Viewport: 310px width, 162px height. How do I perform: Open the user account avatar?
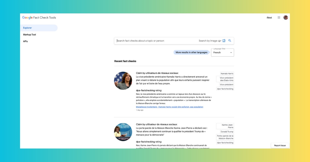pos(285,18)
